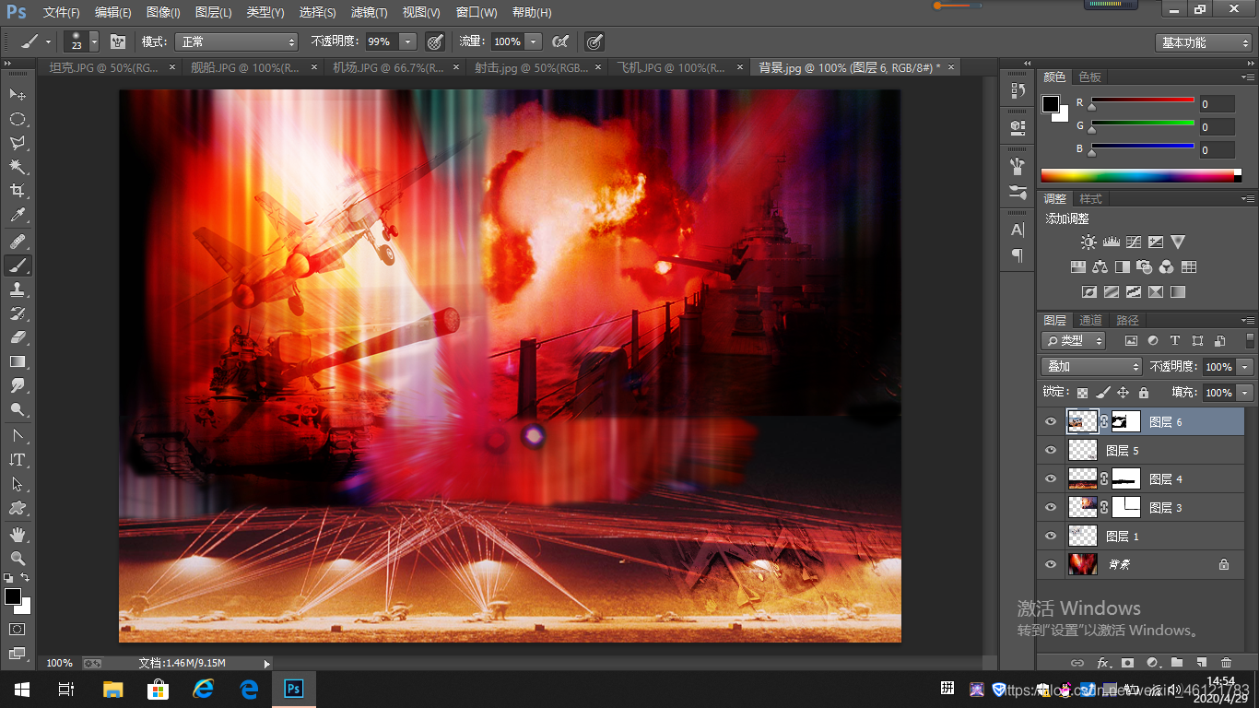Open the layer filter 类型 dropdown
This screenshot has width=1259, height=708.
tap(1074, 340)
